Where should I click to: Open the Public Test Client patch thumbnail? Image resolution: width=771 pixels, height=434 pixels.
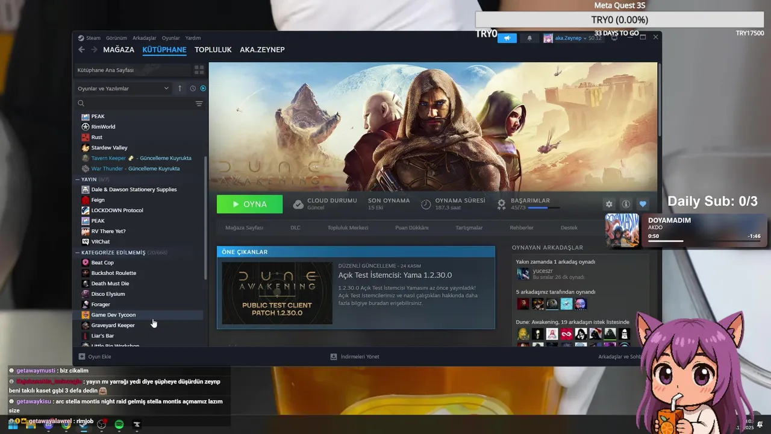coord(277,293)
